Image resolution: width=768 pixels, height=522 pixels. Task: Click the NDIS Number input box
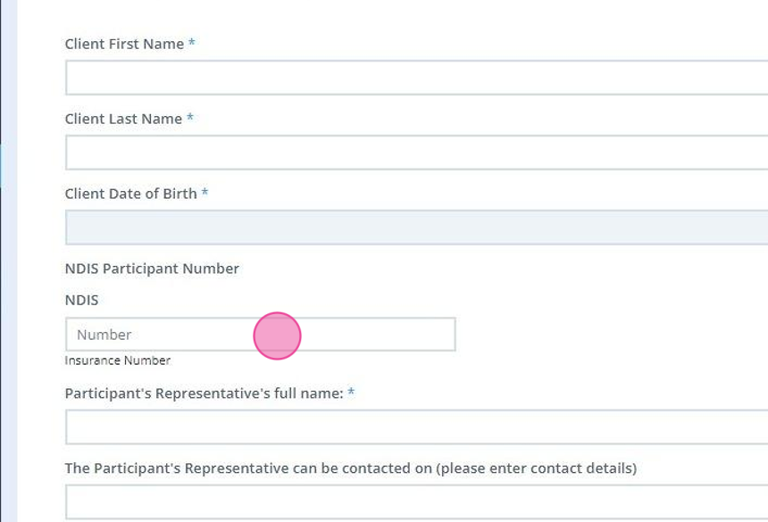coord(179,334)
